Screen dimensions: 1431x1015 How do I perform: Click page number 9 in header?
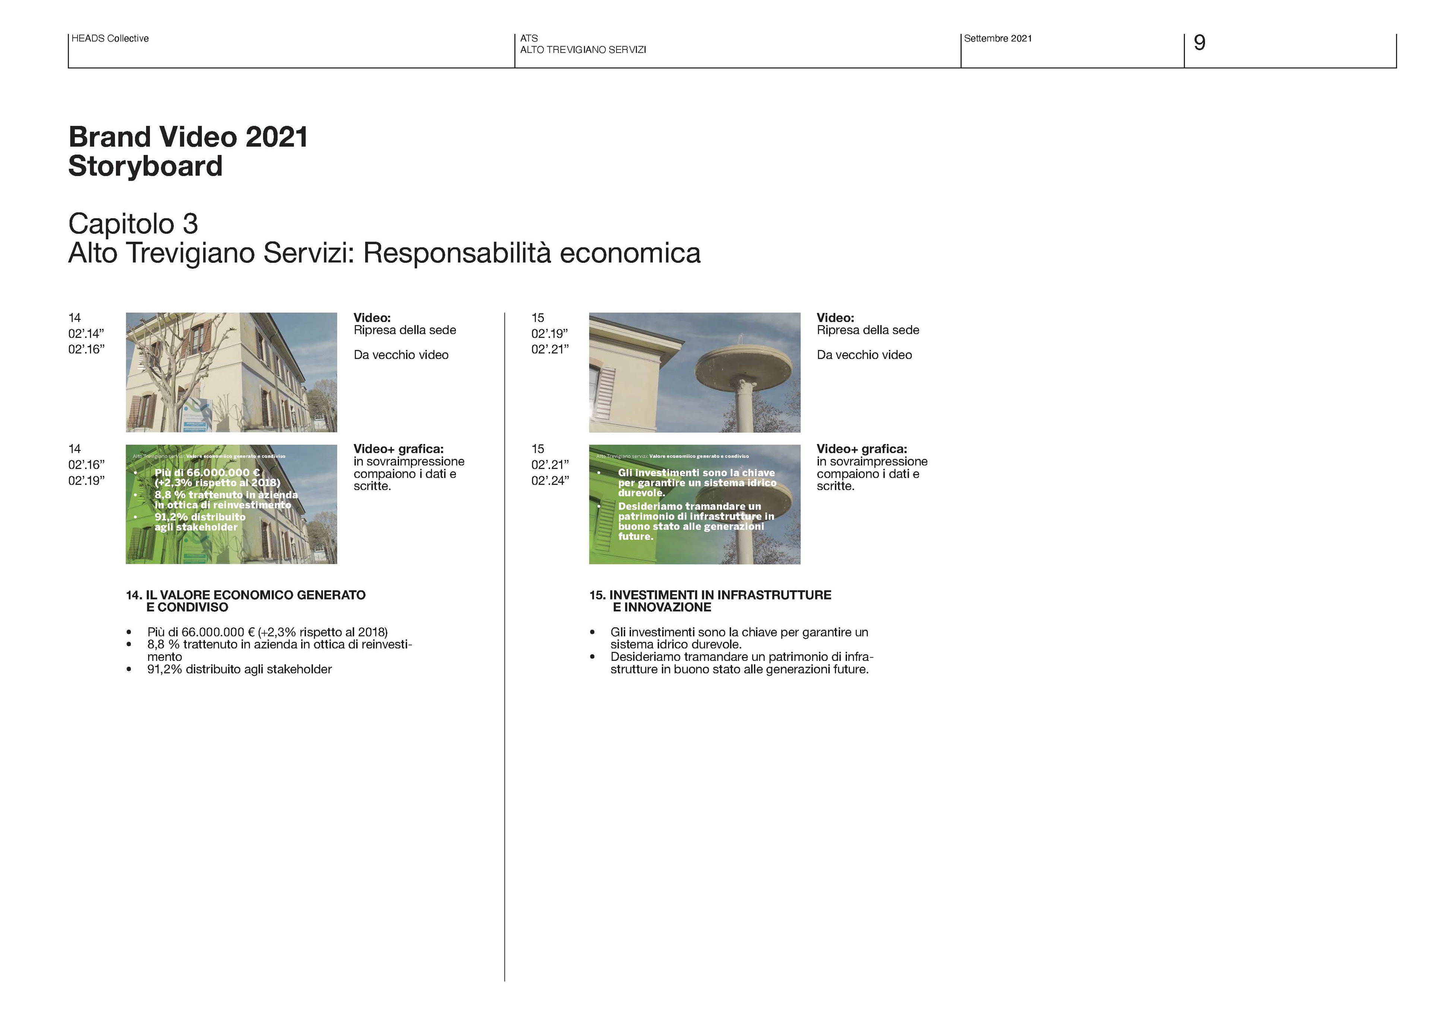coord(1199,42)
